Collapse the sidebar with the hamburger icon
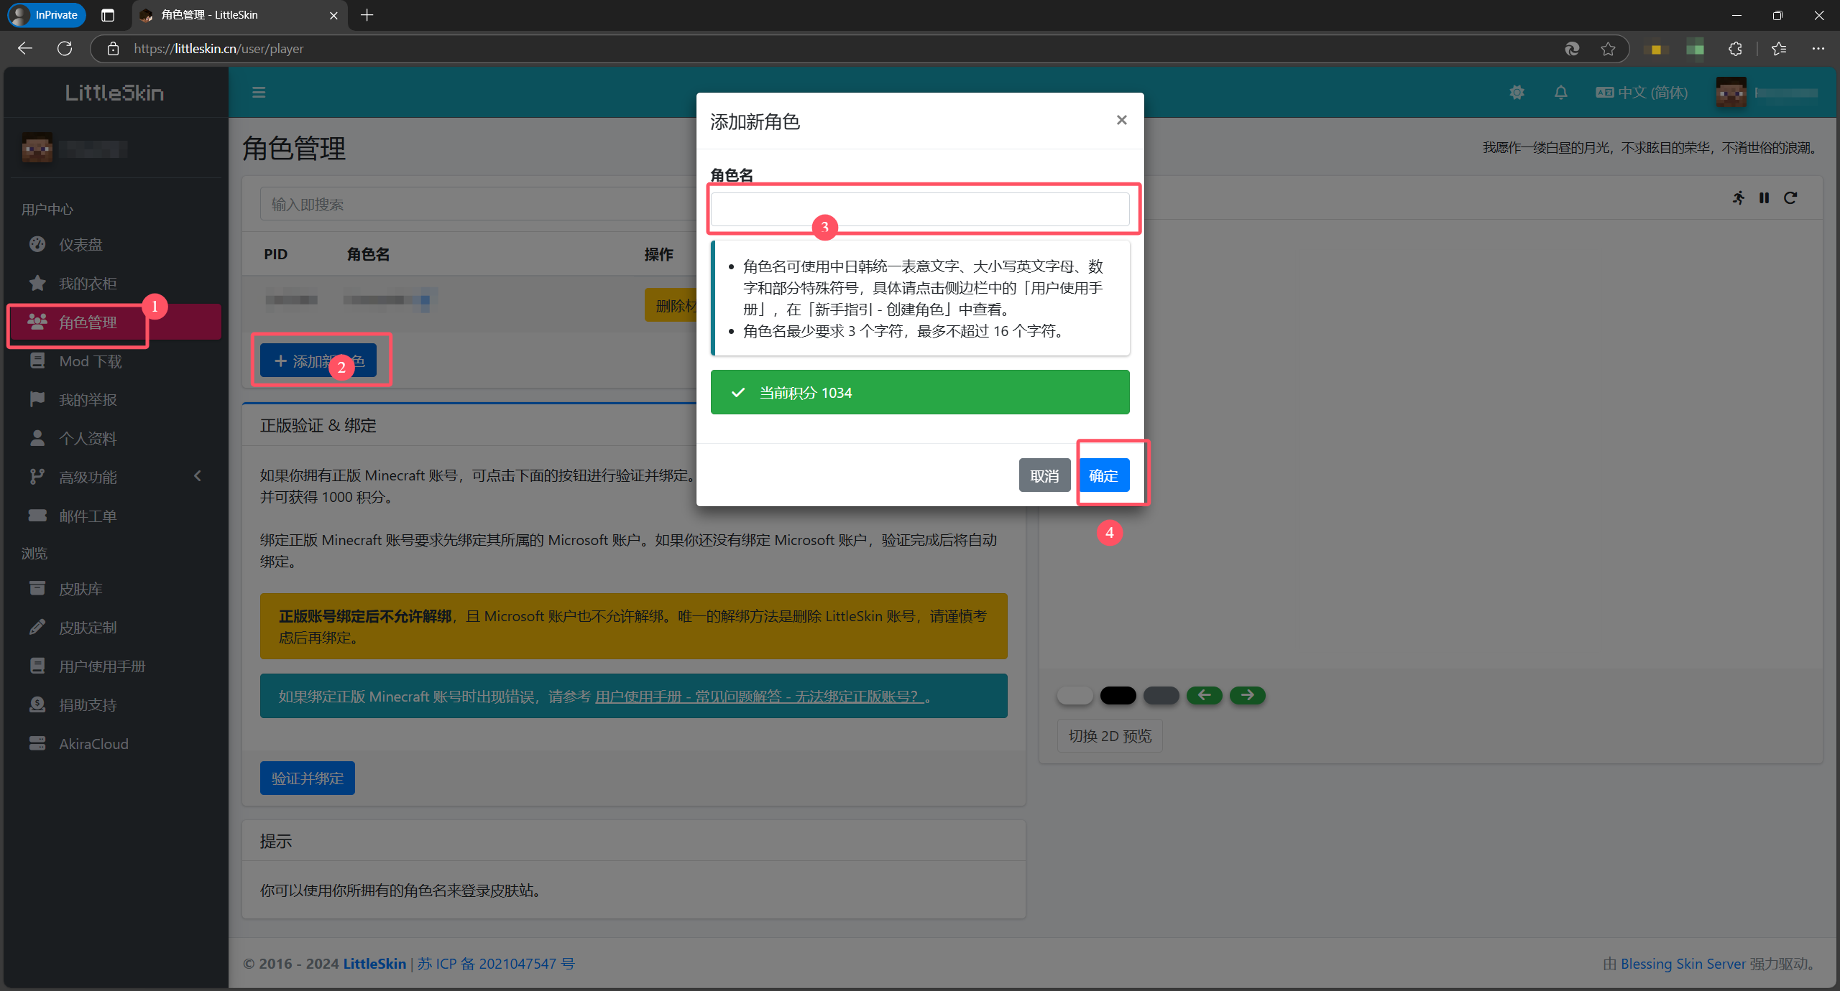 [259, 92]
